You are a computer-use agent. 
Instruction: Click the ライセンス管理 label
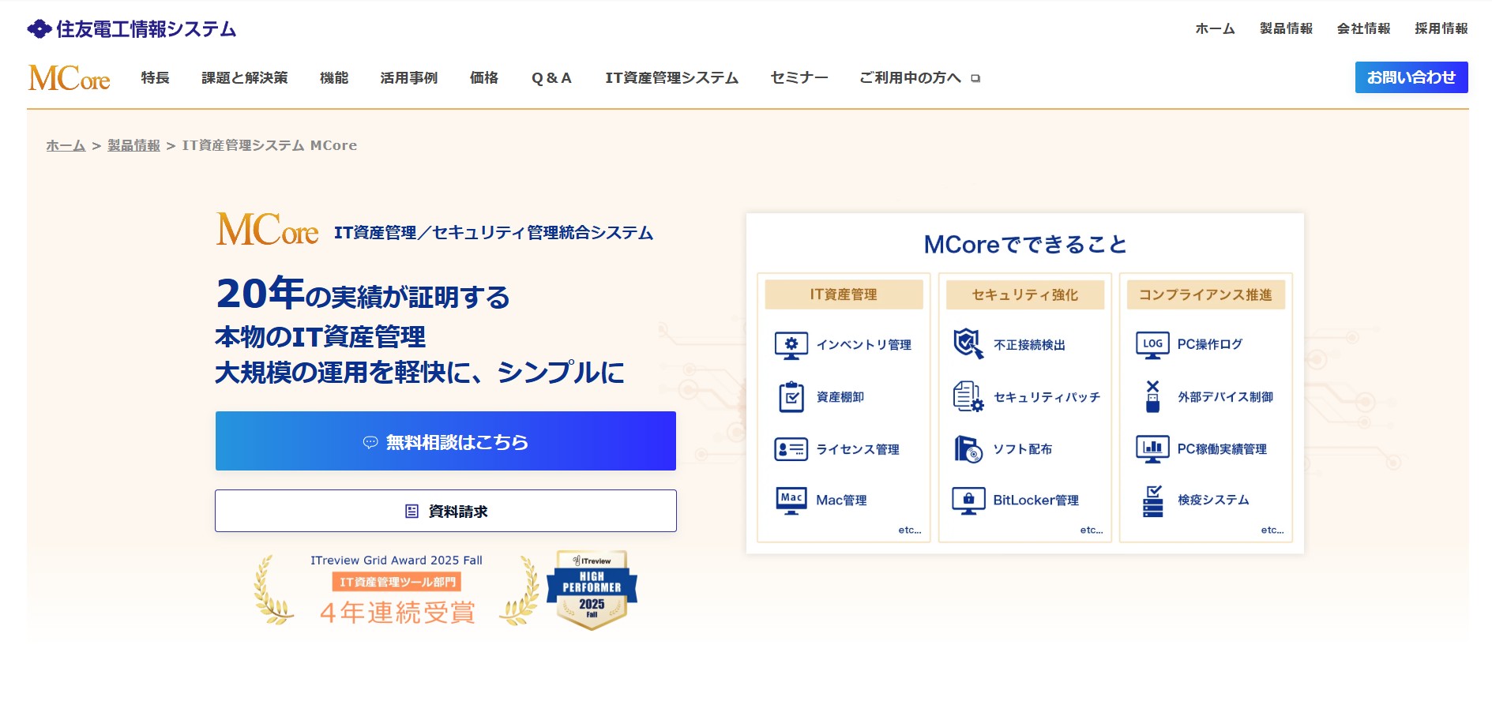[x=858, y=449]
